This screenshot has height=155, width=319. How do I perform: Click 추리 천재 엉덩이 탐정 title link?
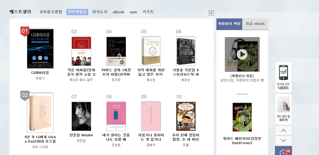pos(186,137)
